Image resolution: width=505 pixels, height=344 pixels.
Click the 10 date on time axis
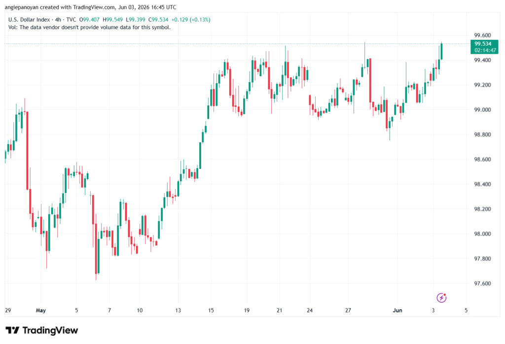click(140, 310)
